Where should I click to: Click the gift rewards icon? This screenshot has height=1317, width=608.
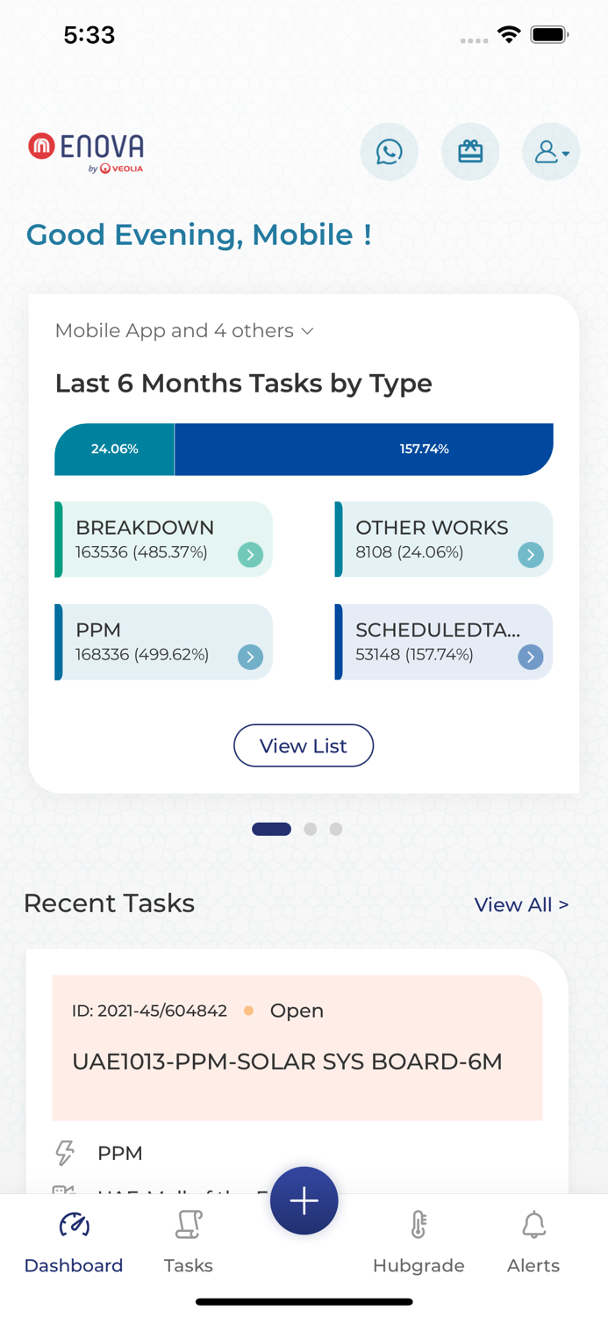pos(471,151)
